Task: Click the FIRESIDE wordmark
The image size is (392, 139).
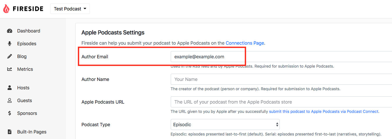Action: 28,9
